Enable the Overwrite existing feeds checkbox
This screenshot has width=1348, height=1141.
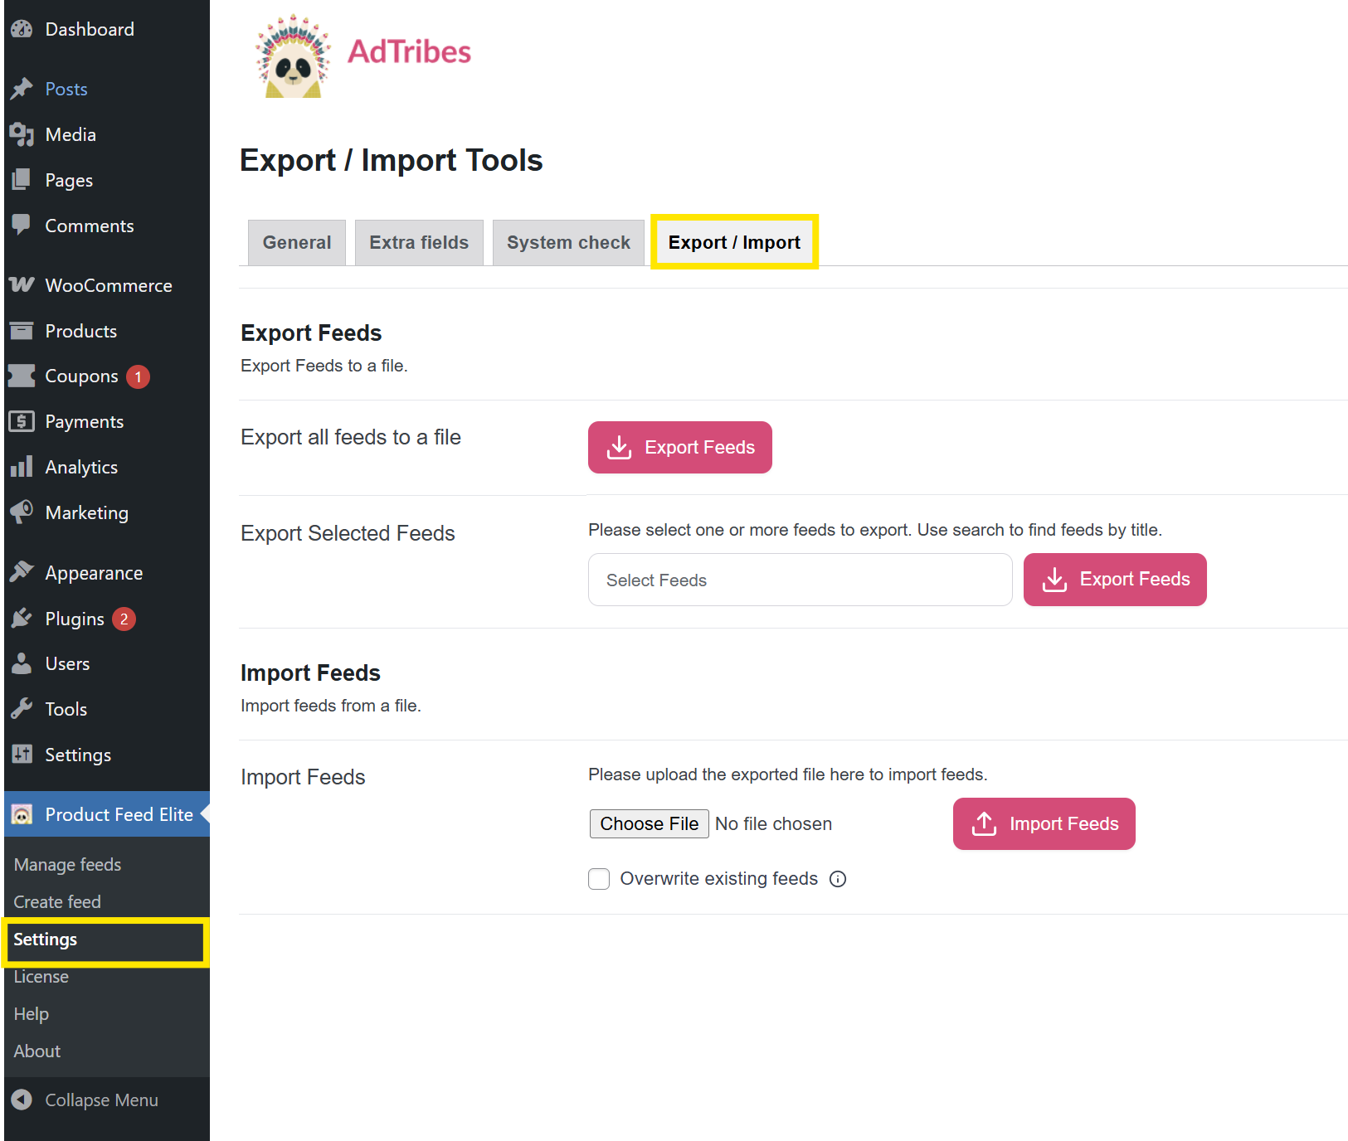tap(599, 879)
